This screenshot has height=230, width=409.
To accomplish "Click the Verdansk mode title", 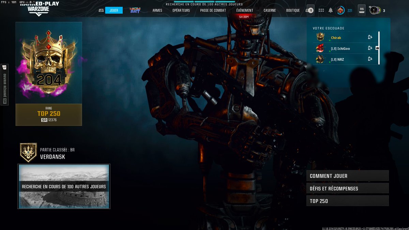I will pos(52,157).
